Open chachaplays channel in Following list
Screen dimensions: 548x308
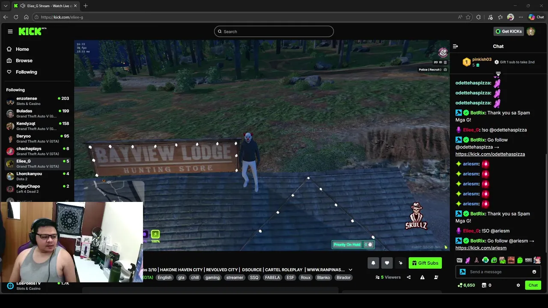click(38, 151)
